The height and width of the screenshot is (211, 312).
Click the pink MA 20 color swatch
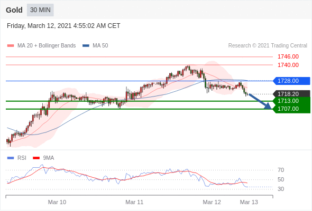(x=11, y=46)
